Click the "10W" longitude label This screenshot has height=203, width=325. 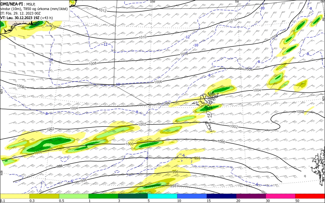tap(152, 2)
